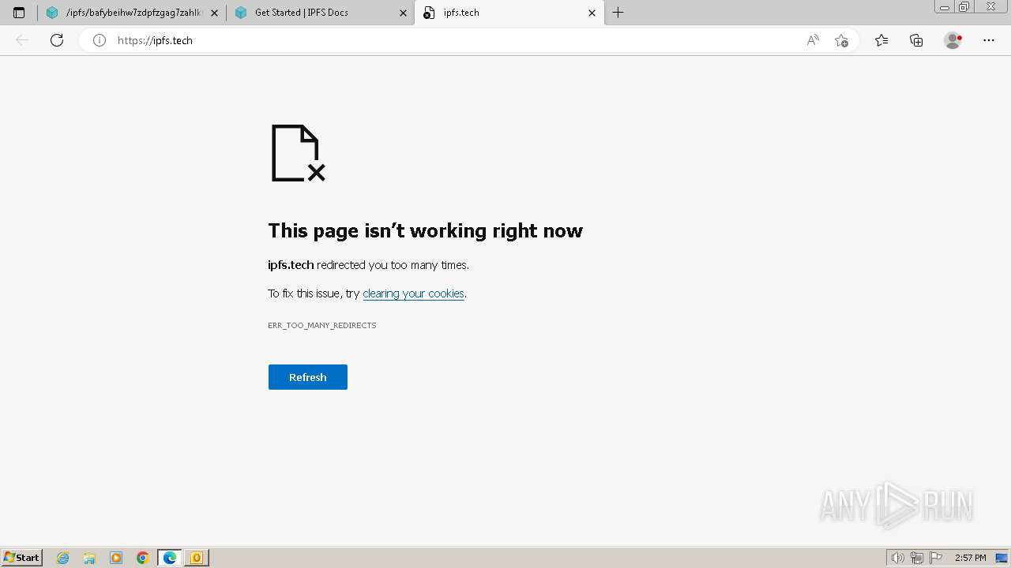Open the Favorites list icon
The width and height of the screenshot is (1011, 568).
coord(881,40)
